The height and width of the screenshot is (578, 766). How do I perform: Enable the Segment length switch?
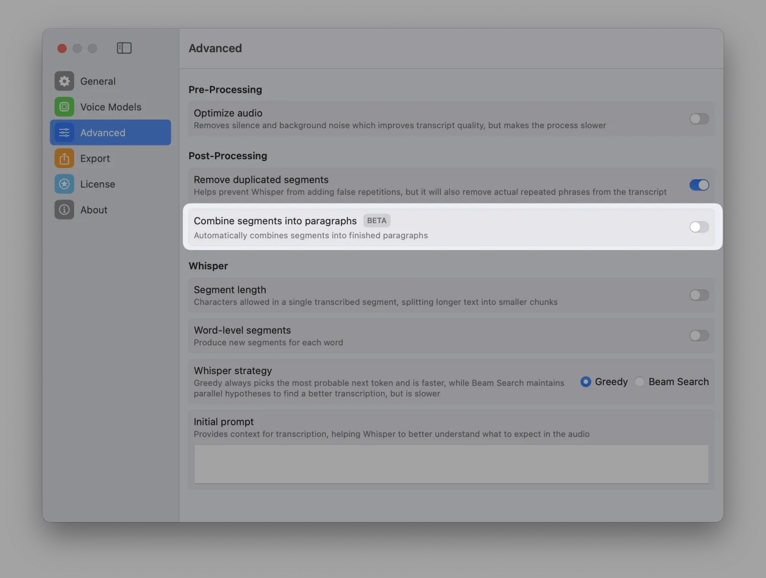tap(699, 295)
